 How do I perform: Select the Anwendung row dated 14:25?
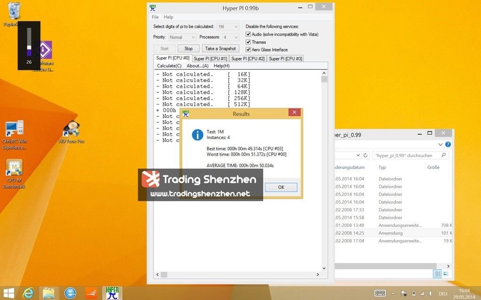[394, 233]
